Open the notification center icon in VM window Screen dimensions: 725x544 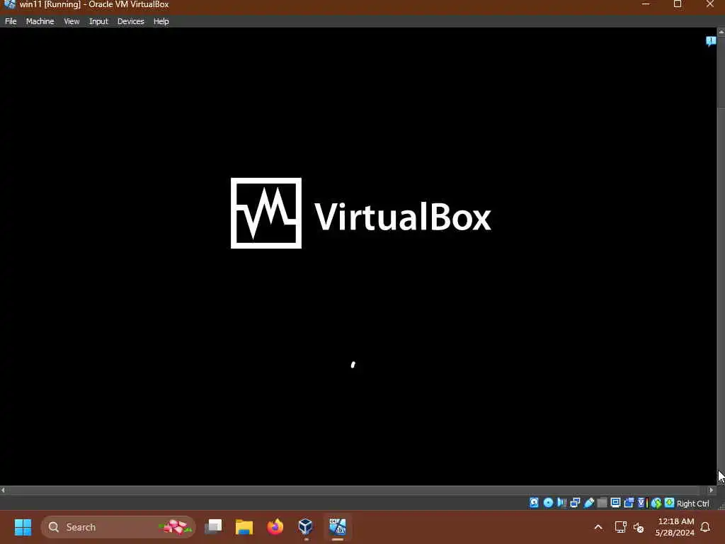[711, 41]
